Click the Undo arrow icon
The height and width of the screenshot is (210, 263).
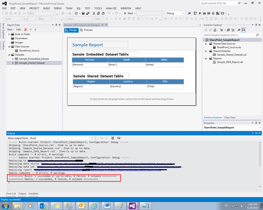109,13
